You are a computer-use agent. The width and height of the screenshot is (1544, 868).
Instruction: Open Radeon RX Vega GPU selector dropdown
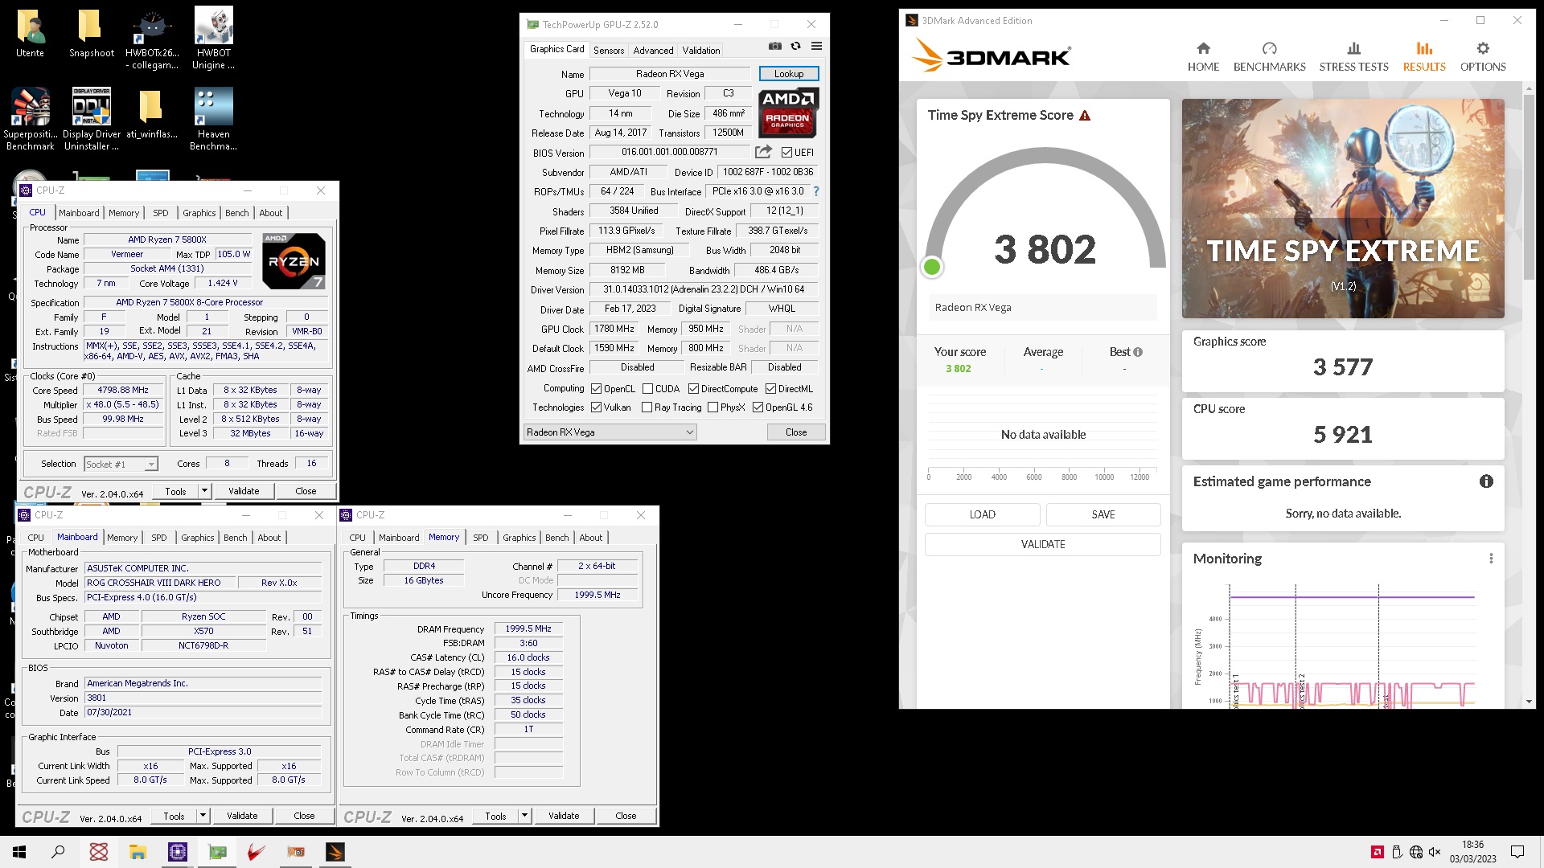[610, 432]
